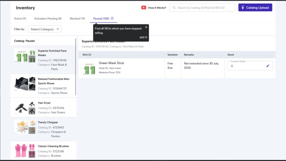The image size is (286, 161).
Task: Select the Trendy Chopper catalog thumbnail
Action: pyautogui.click(x=25, y=127)
